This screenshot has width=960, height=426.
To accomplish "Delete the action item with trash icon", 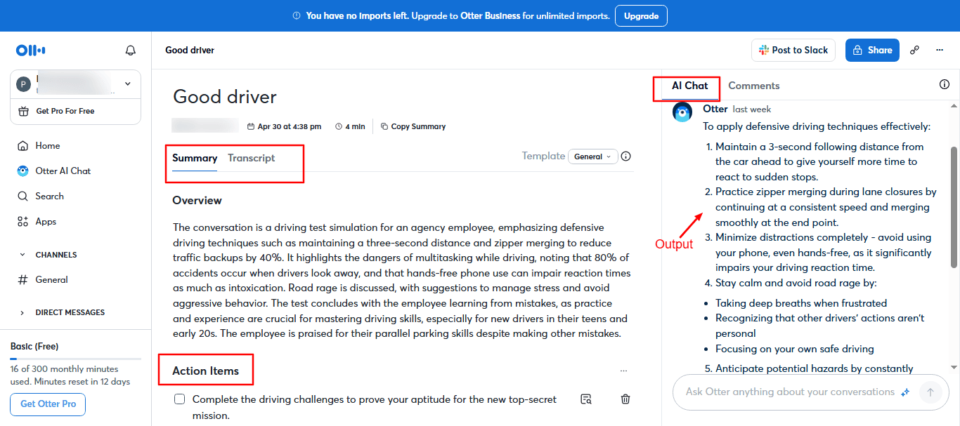I will pyautogui.click(x=625, y=399).
